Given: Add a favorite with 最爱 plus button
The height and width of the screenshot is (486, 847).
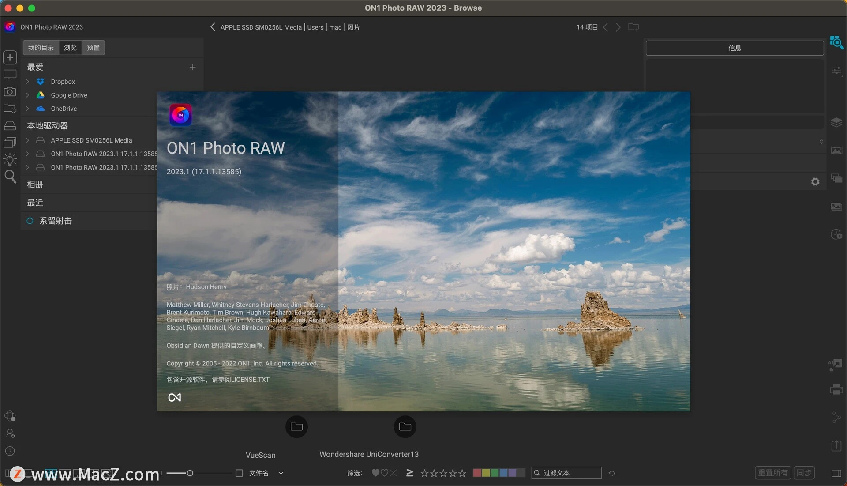Looking at the screenshot, I should 192,67.
